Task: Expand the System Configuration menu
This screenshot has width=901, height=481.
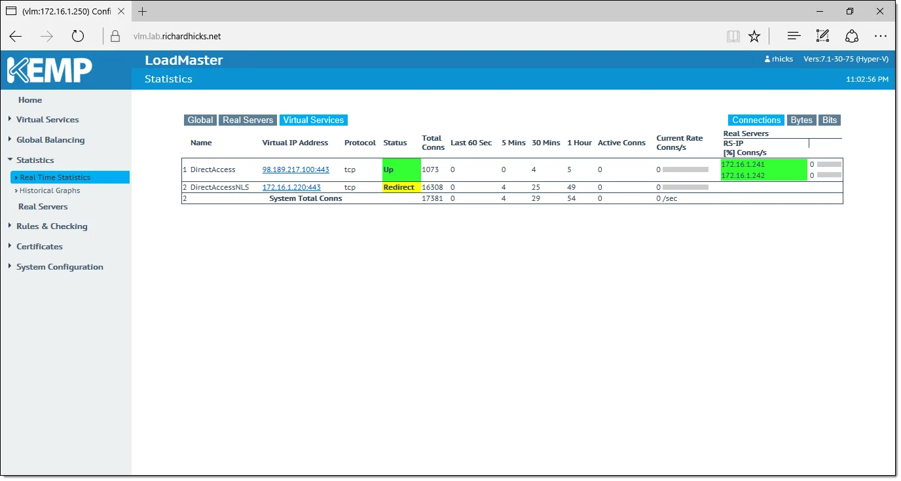Action: [x=60, y=267]
